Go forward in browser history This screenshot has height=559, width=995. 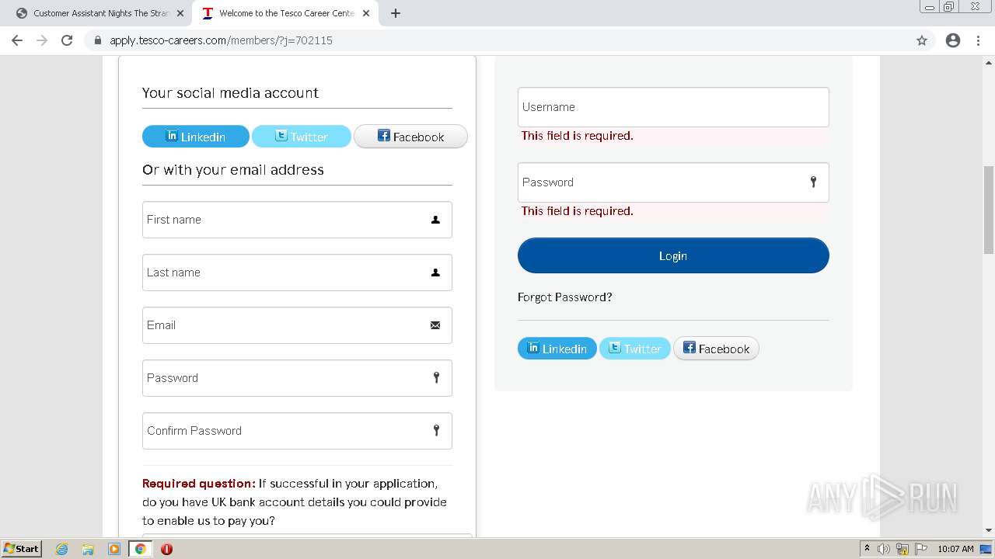[x=42, y=40]
